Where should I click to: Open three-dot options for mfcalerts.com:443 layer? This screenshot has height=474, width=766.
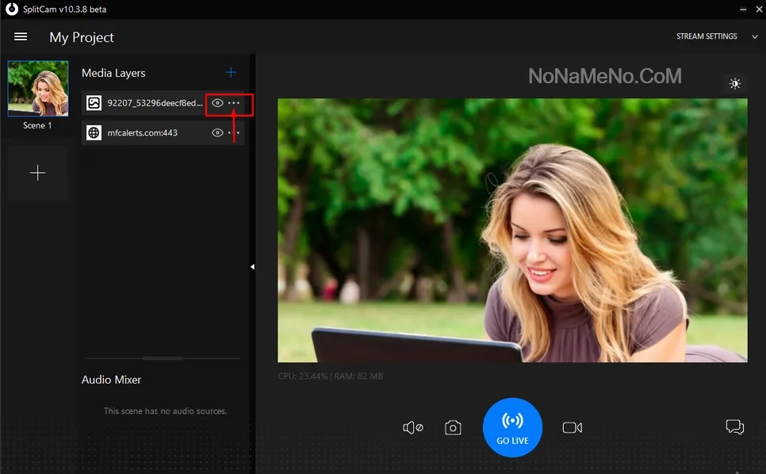point(235,133)
